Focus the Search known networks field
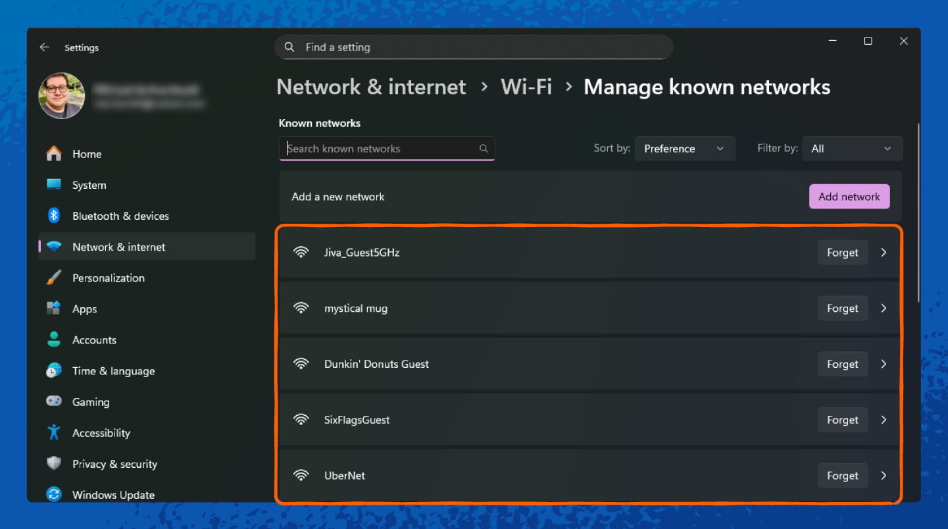Image resolution: width=948 pixels, height=529 pixels. [382, 149]
